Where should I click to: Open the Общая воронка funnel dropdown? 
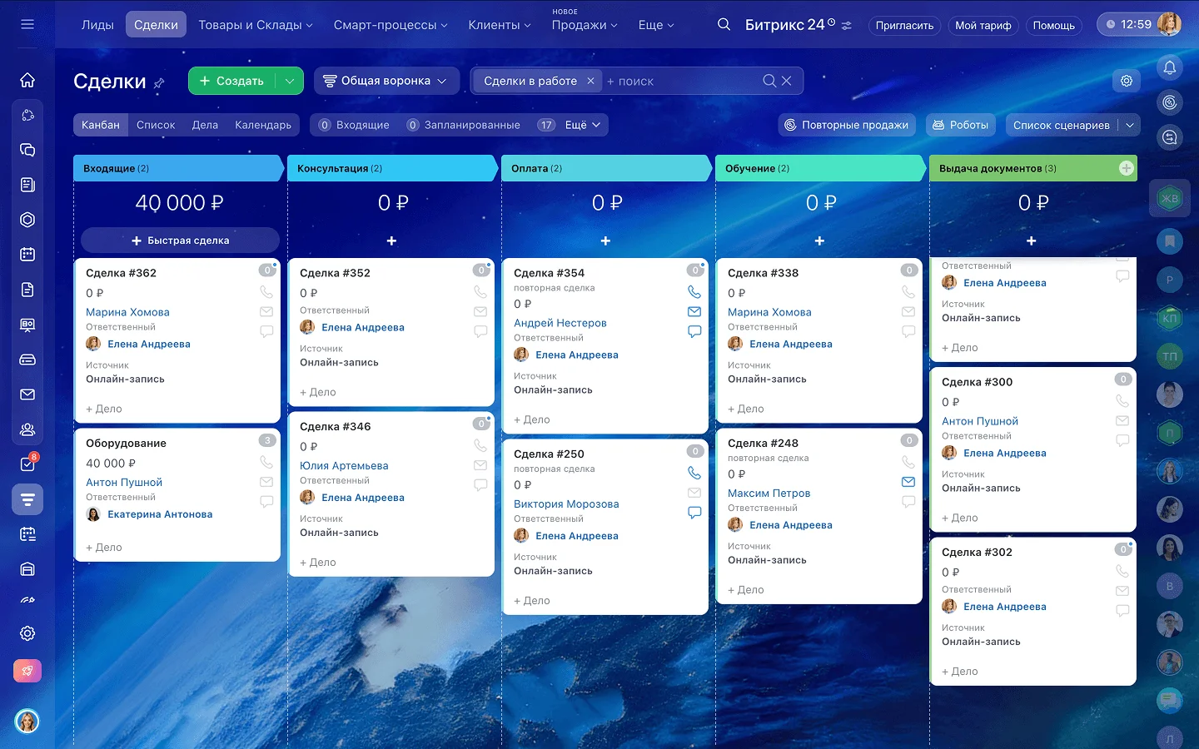[386, 81]
